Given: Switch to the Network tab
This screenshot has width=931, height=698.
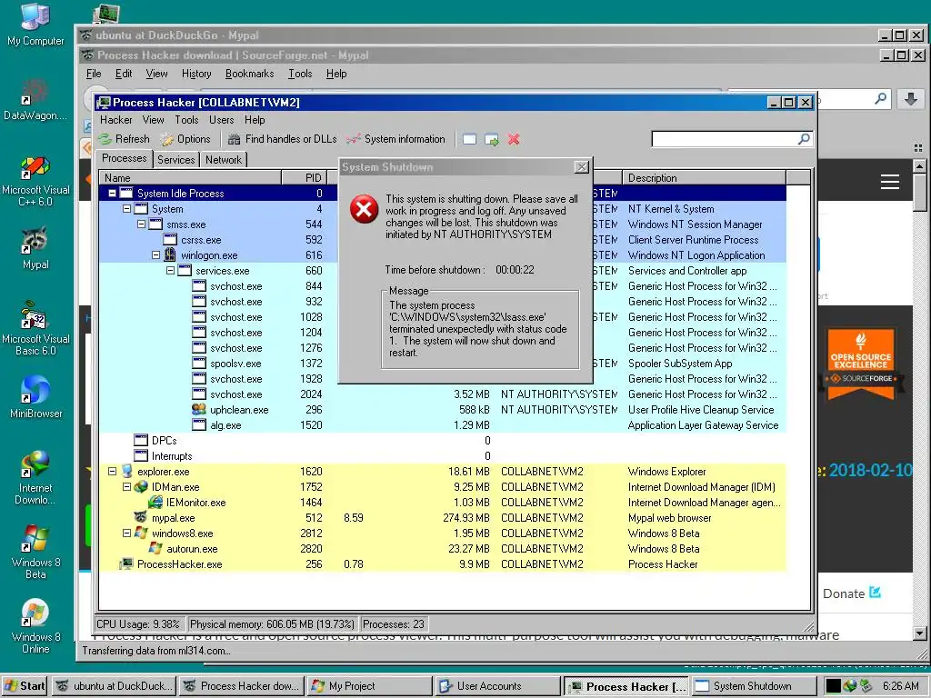Looking at the screenshot, I should tap(224, 160).
